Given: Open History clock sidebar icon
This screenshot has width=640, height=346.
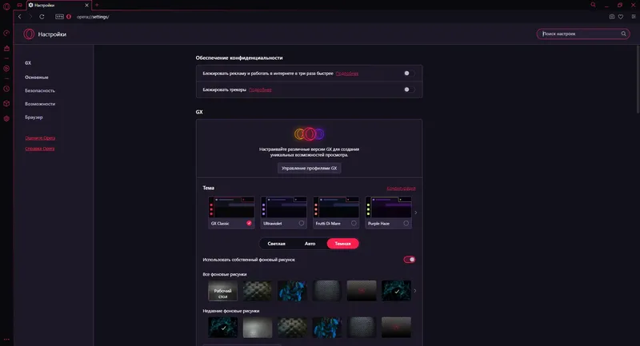Looking at the screenshot, I should pos(6,89).
